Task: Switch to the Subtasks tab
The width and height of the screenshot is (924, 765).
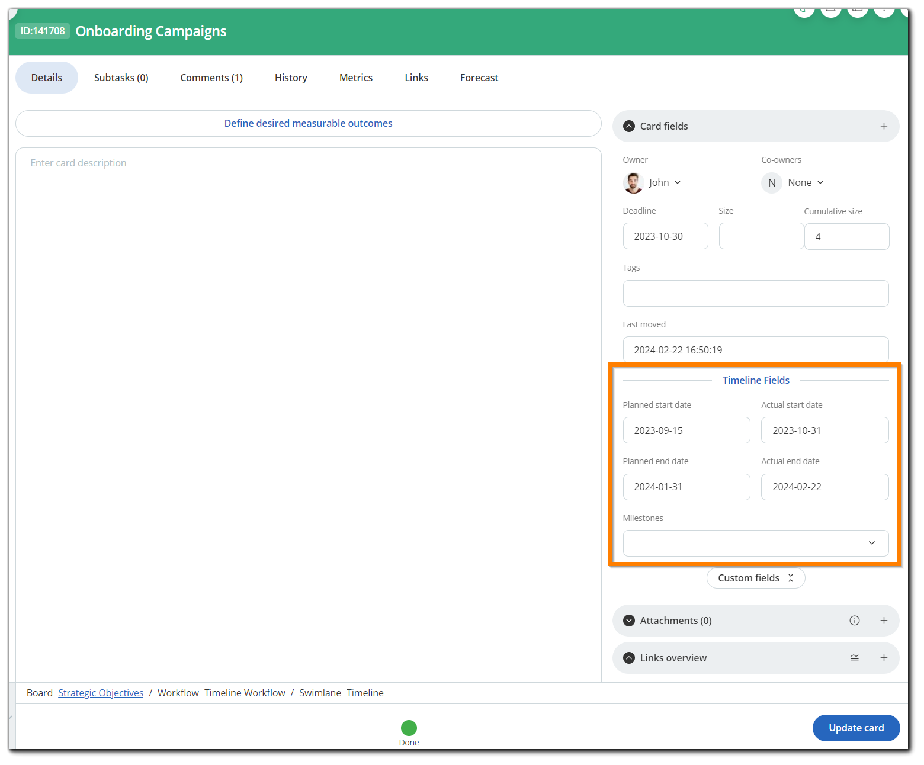Action: click(121, 78)
